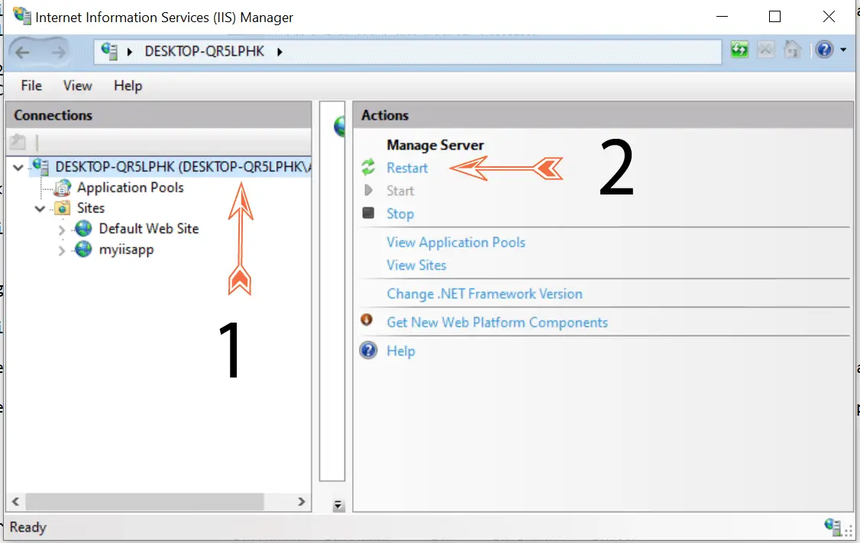Click the Application Pools tree icon
Image resolution: width=860 pixels, height=543 pixels.
point(62,188)
